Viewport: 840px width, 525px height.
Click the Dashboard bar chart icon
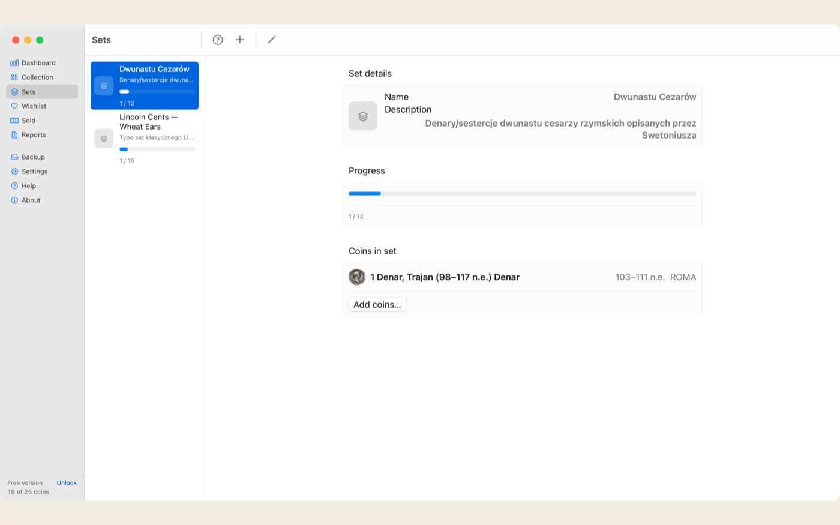click(x=14, y=63)
